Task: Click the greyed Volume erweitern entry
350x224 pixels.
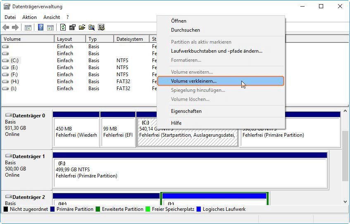Action: coord(221,72)
